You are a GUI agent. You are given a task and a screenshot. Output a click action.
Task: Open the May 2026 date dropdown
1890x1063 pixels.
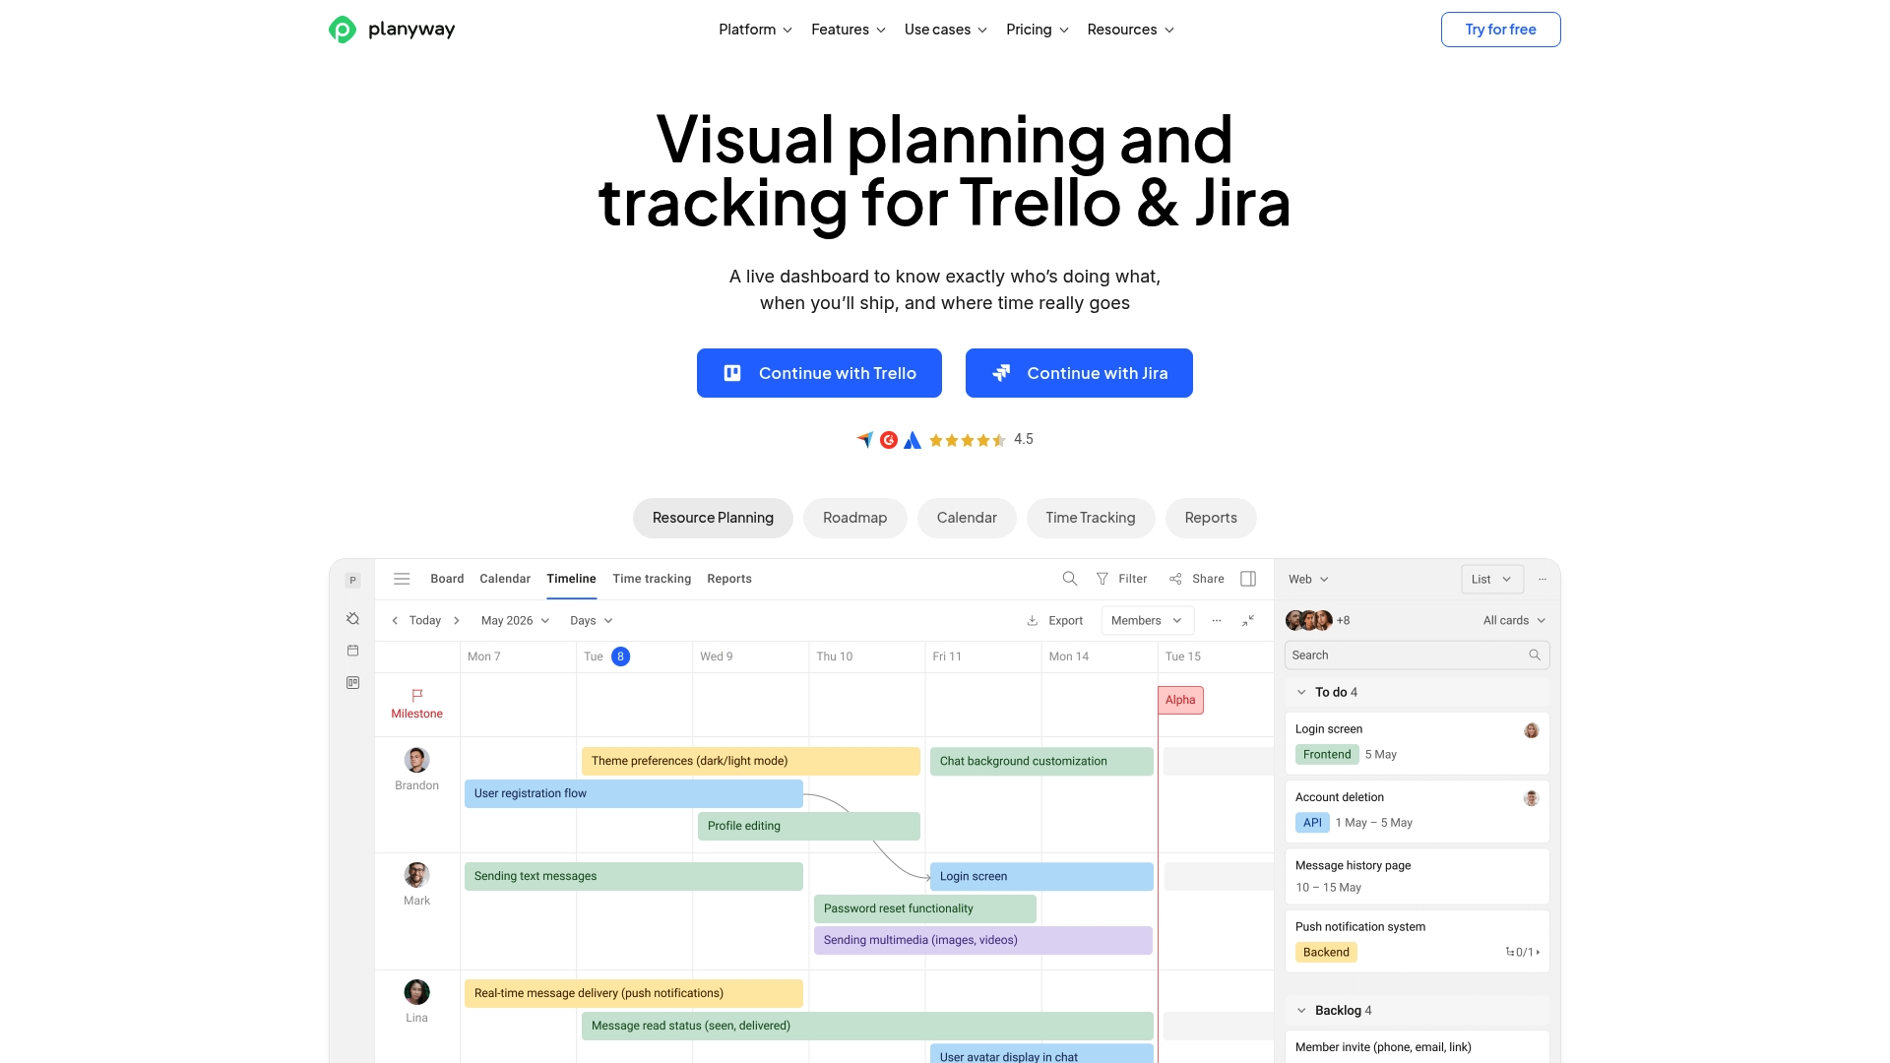tap(515, 621)
